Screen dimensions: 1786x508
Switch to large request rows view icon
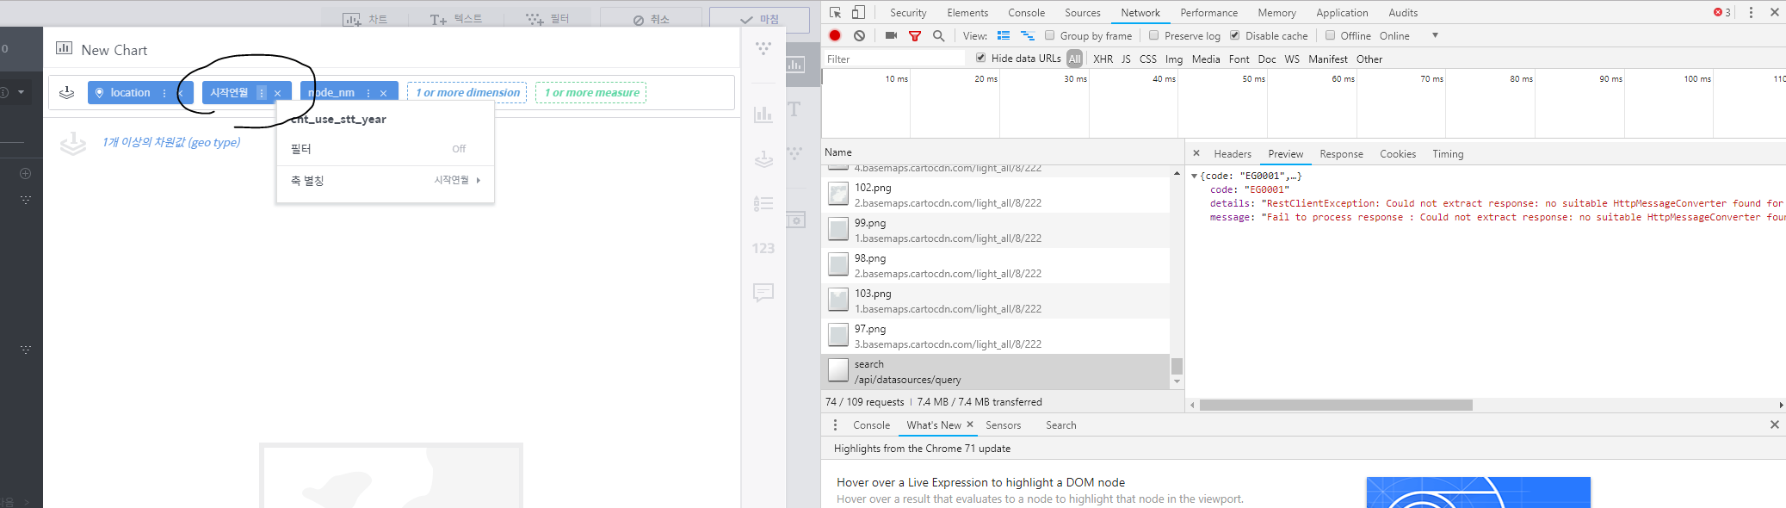(1004, 35)
